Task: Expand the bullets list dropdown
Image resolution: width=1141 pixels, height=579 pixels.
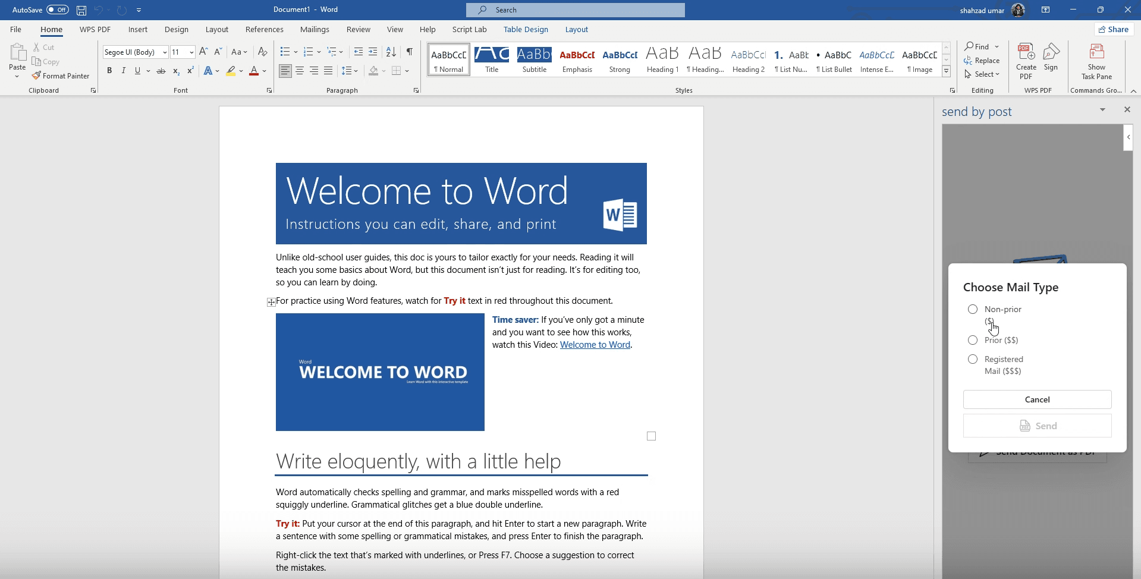Action: tap(296, 52)
